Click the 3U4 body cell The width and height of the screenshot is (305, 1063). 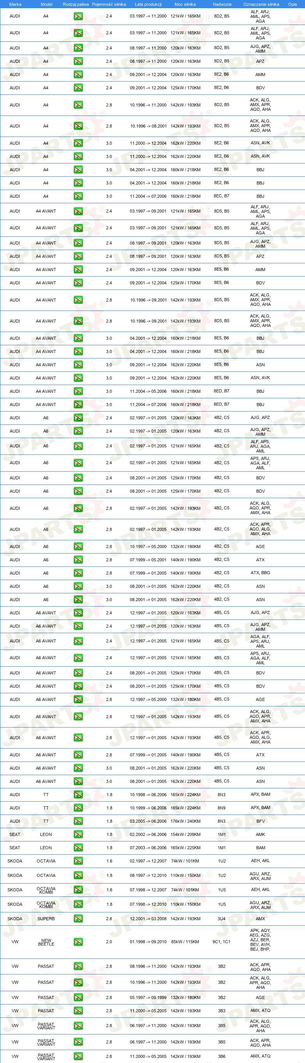pos(222,919)
